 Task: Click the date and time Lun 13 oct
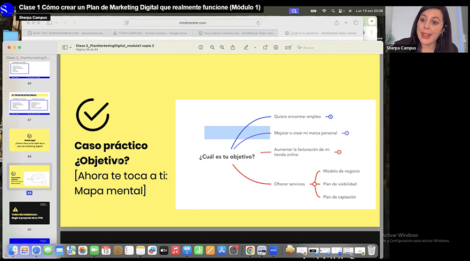tap(369, 11)
